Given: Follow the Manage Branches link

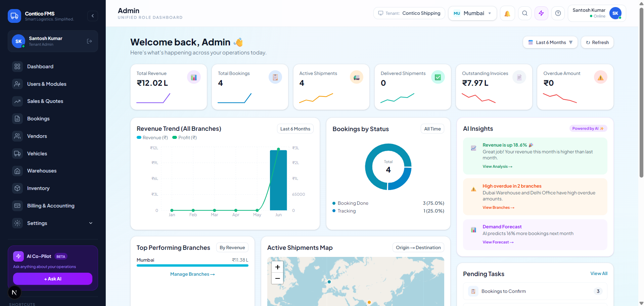Looking at the screenshot, I should 192,274.
